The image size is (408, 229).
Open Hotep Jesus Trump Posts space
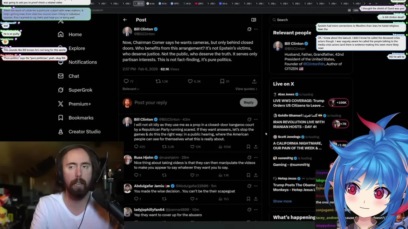tap(294, 187)
